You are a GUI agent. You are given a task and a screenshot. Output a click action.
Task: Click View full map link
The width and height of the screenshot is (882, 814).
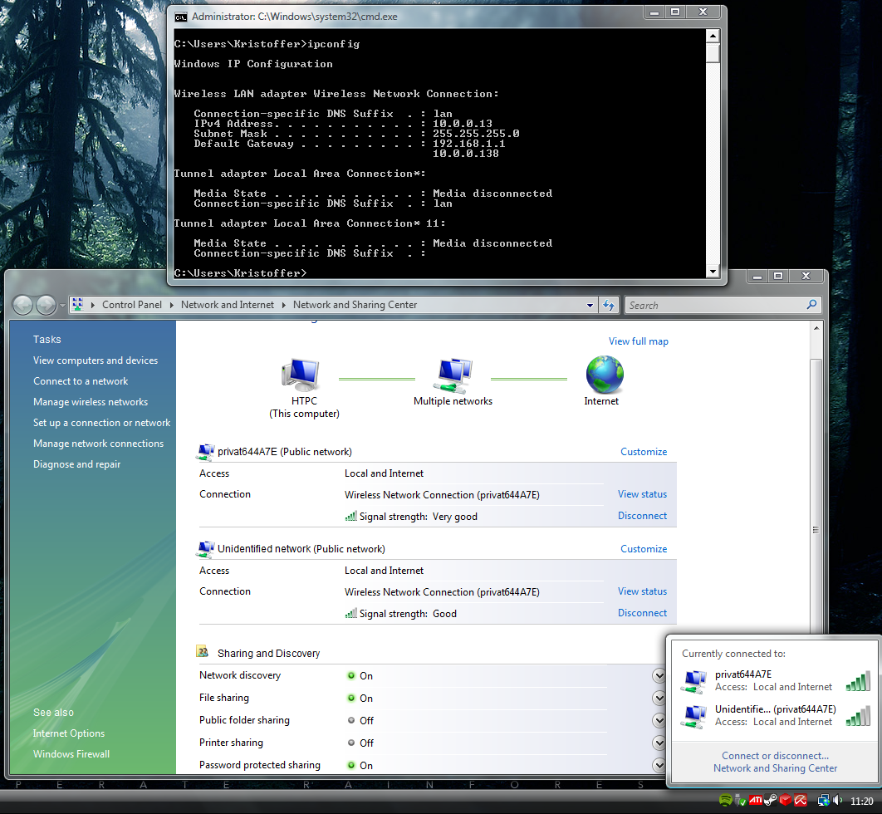tap(638, 341)
